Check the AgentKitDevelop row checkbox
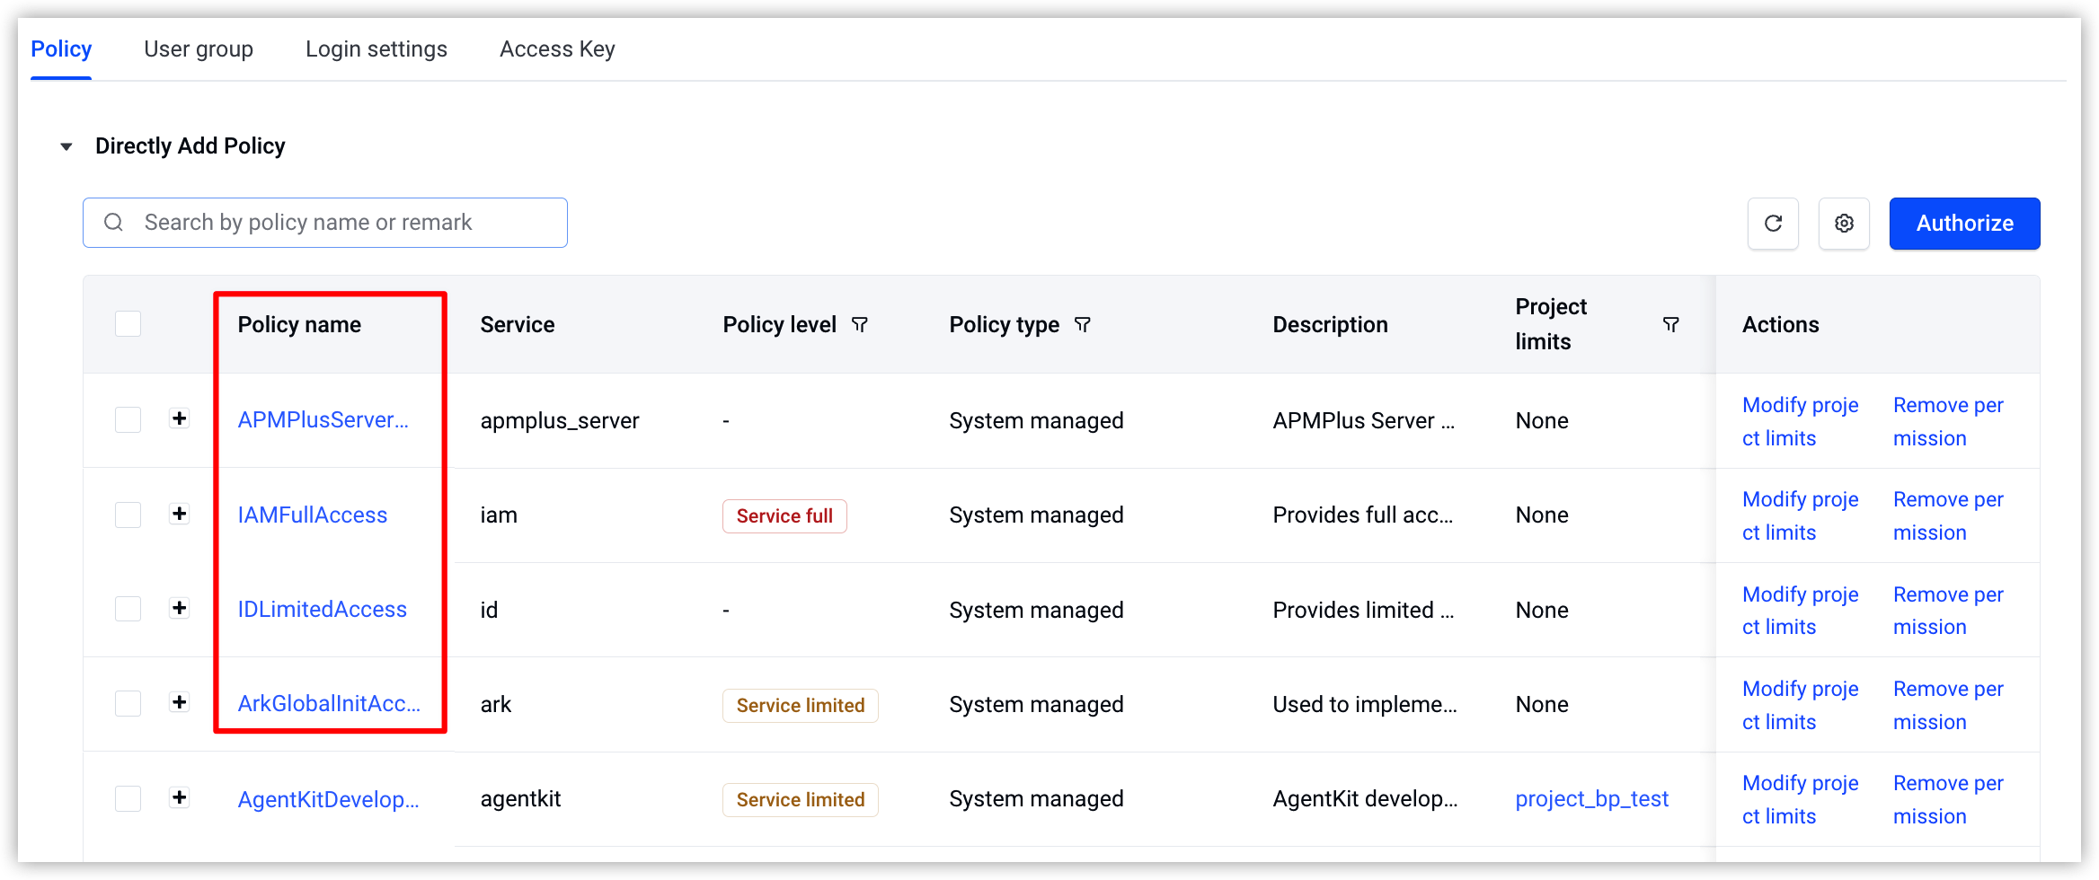2099x880 pixels. [x=128, y=798]
